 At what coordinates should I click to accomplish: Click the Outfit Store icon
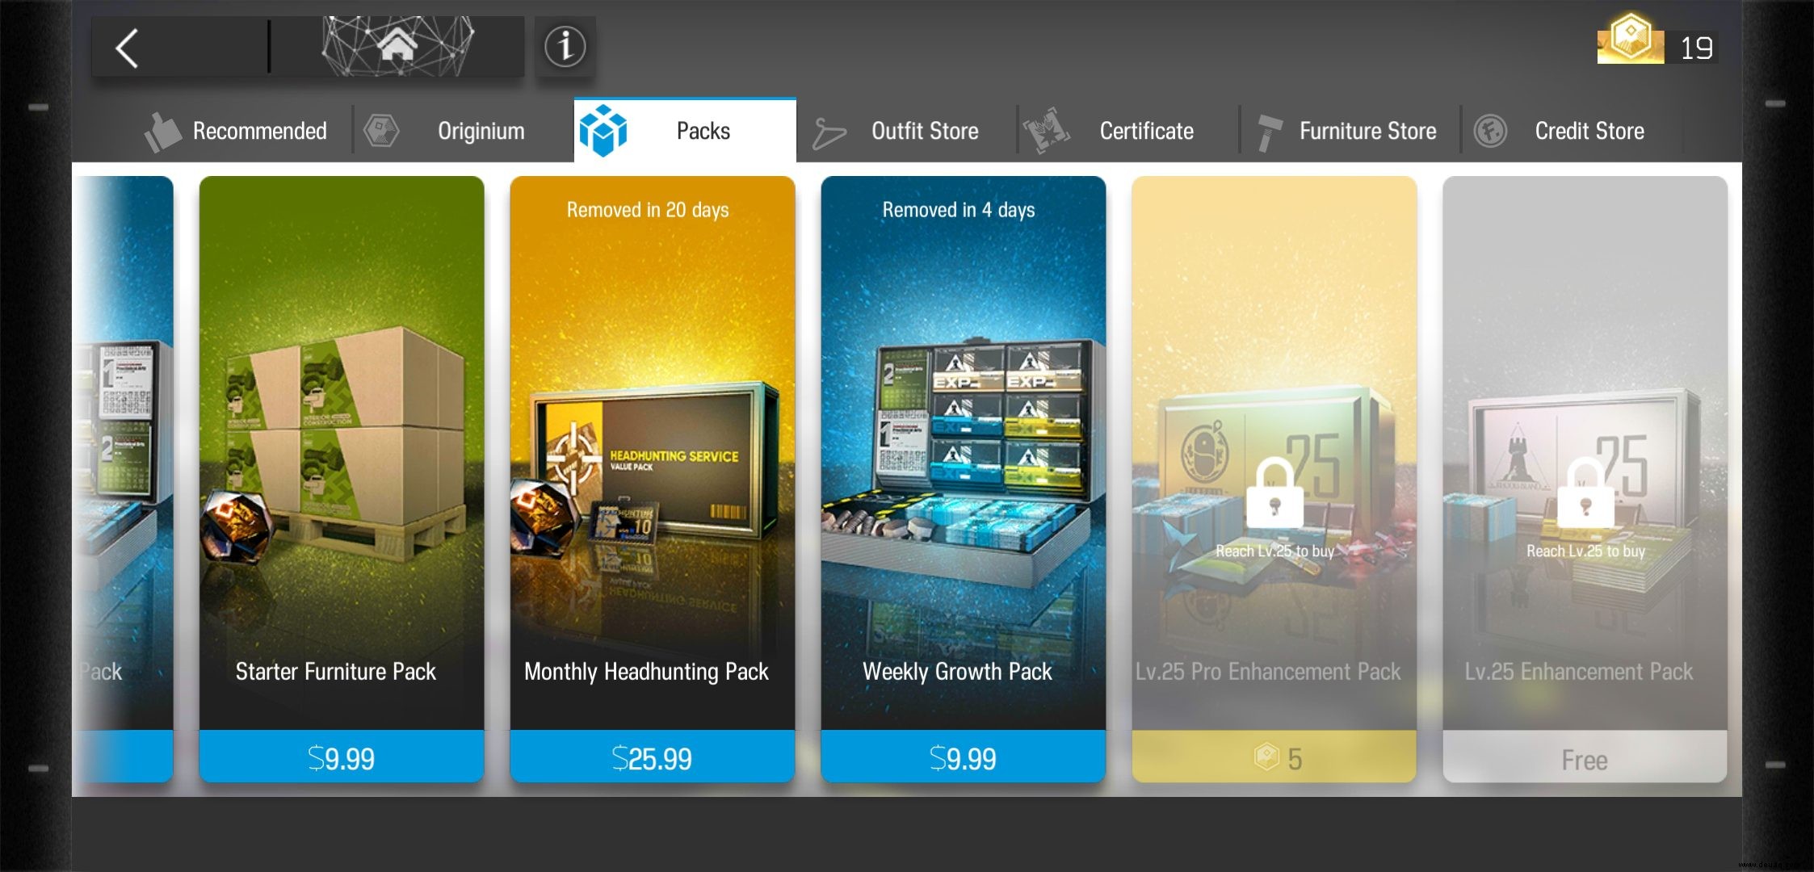(x=830, y=128)
